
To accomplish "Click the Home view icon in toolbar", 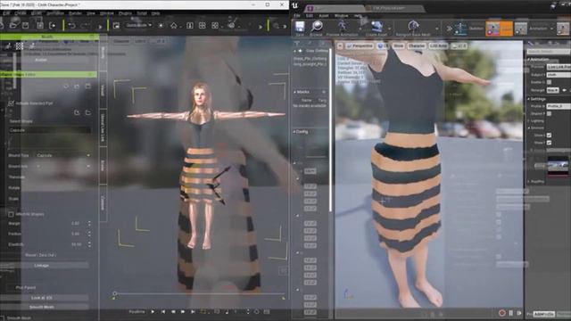I will tap(174, 26).
